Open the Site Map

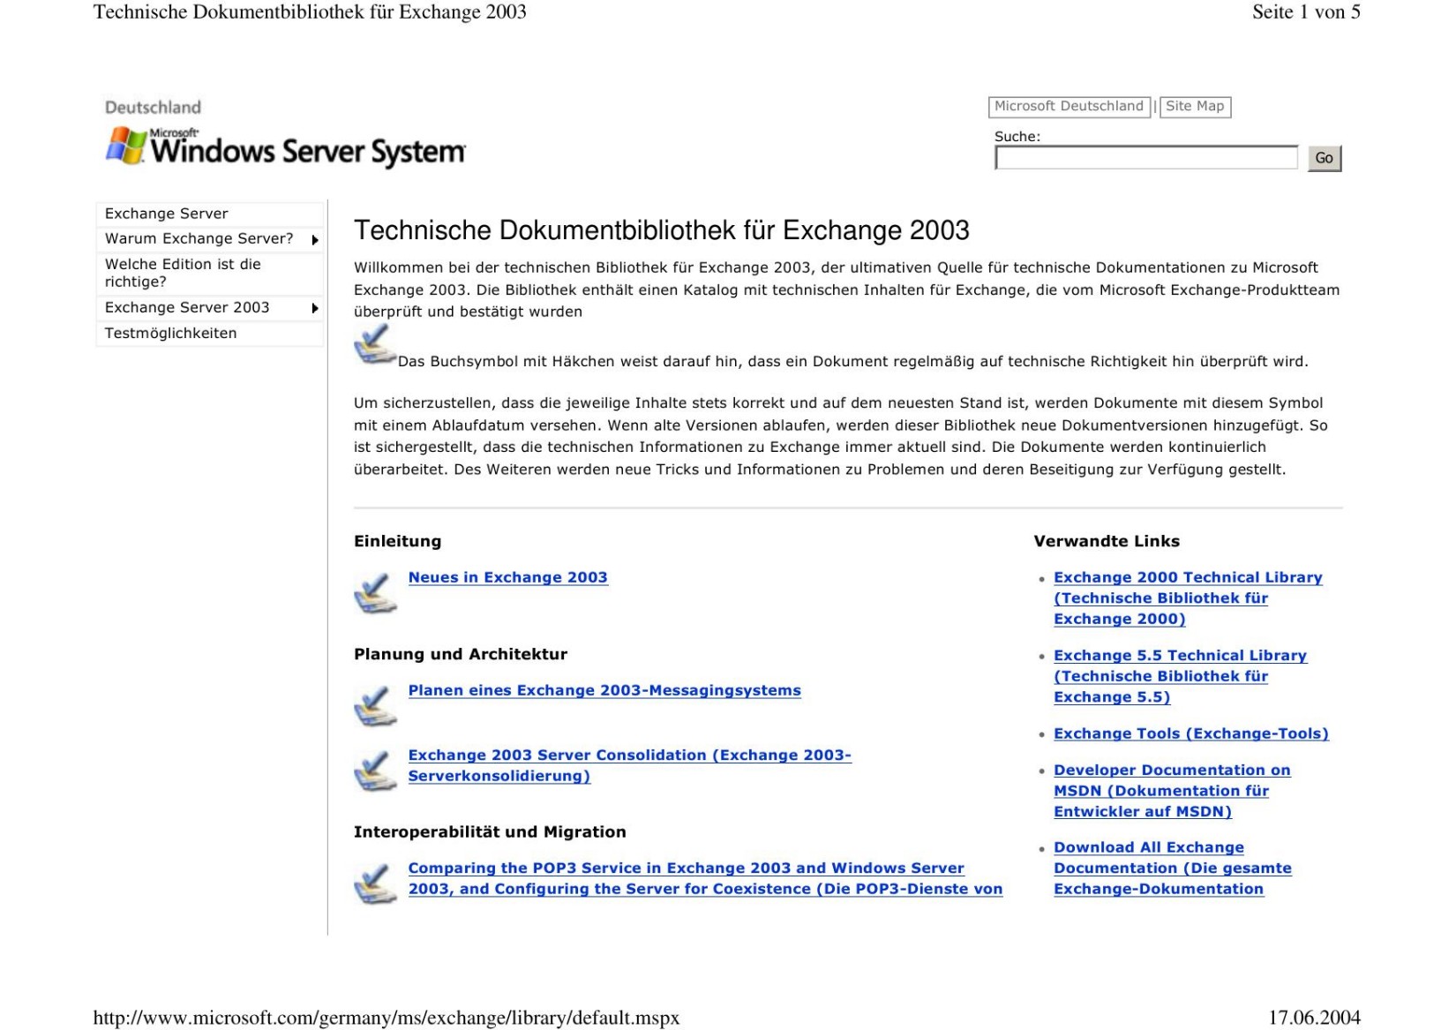[1195, 107]
